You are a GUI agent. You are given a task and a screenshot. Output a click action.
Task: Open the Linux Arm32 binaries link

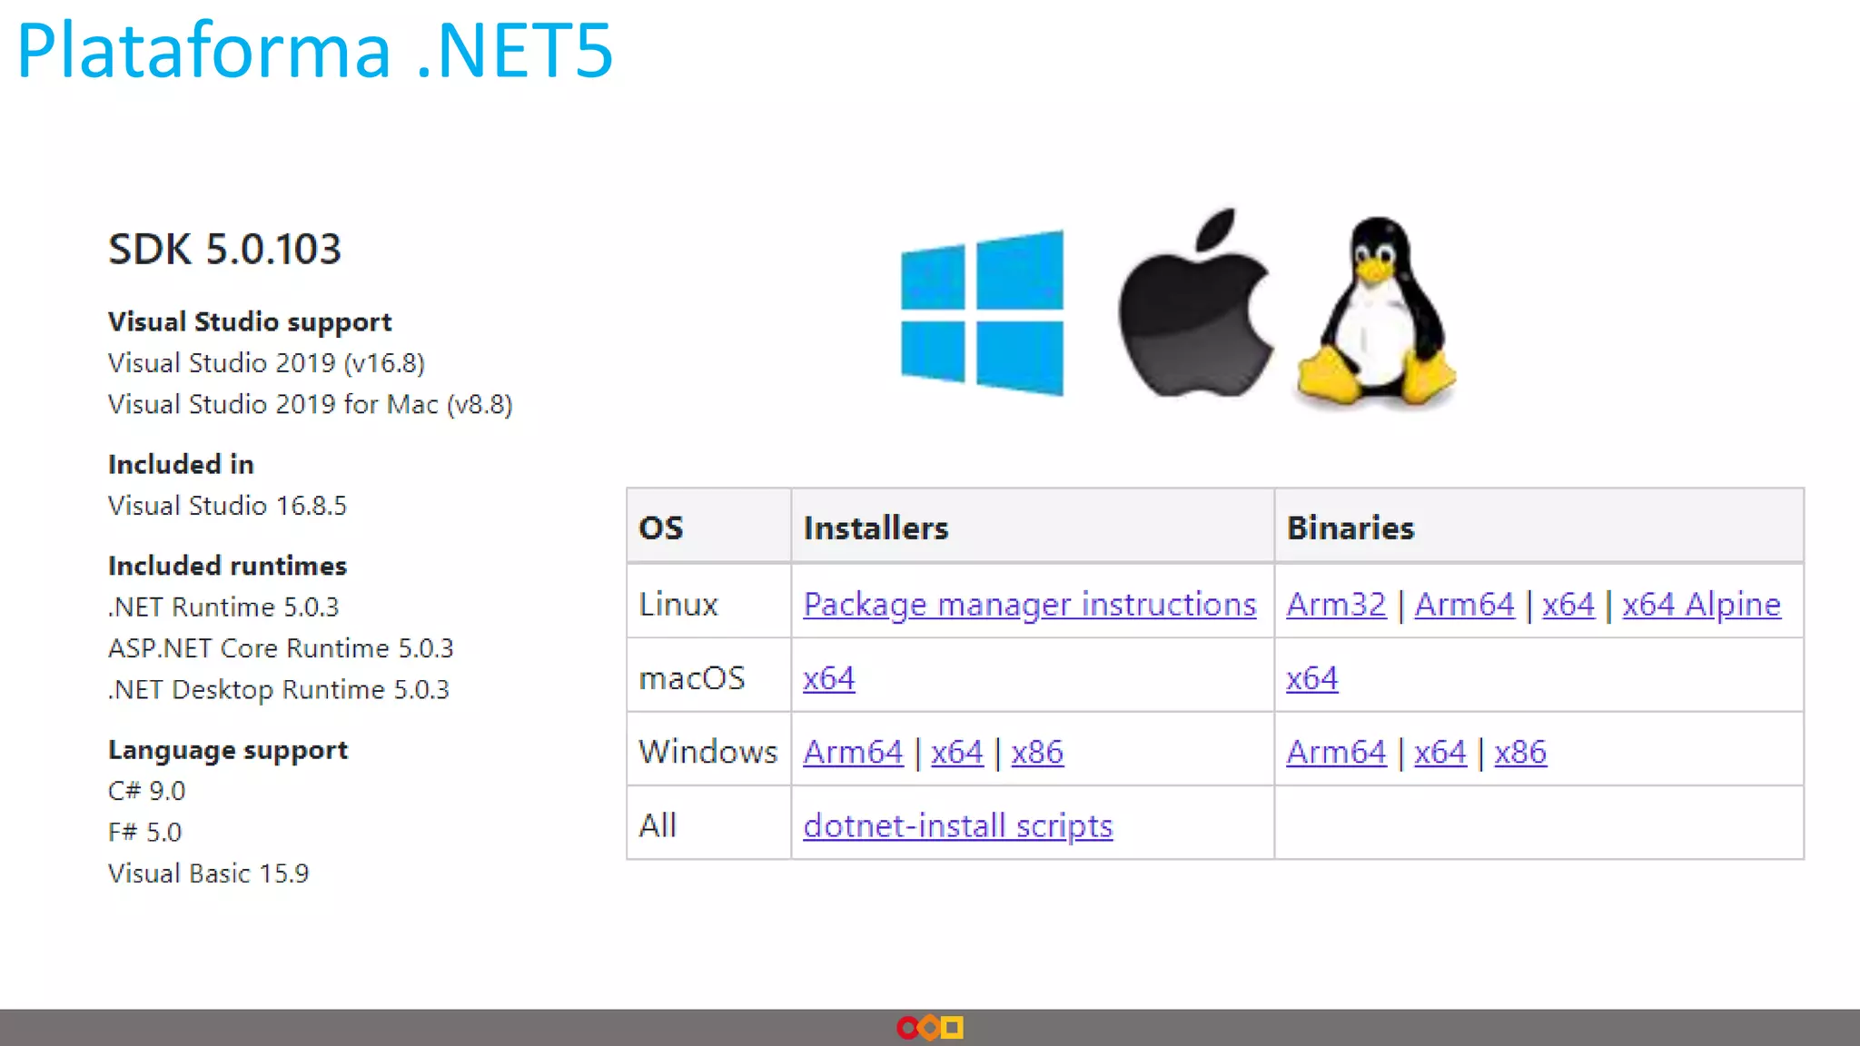(1336, 605)
